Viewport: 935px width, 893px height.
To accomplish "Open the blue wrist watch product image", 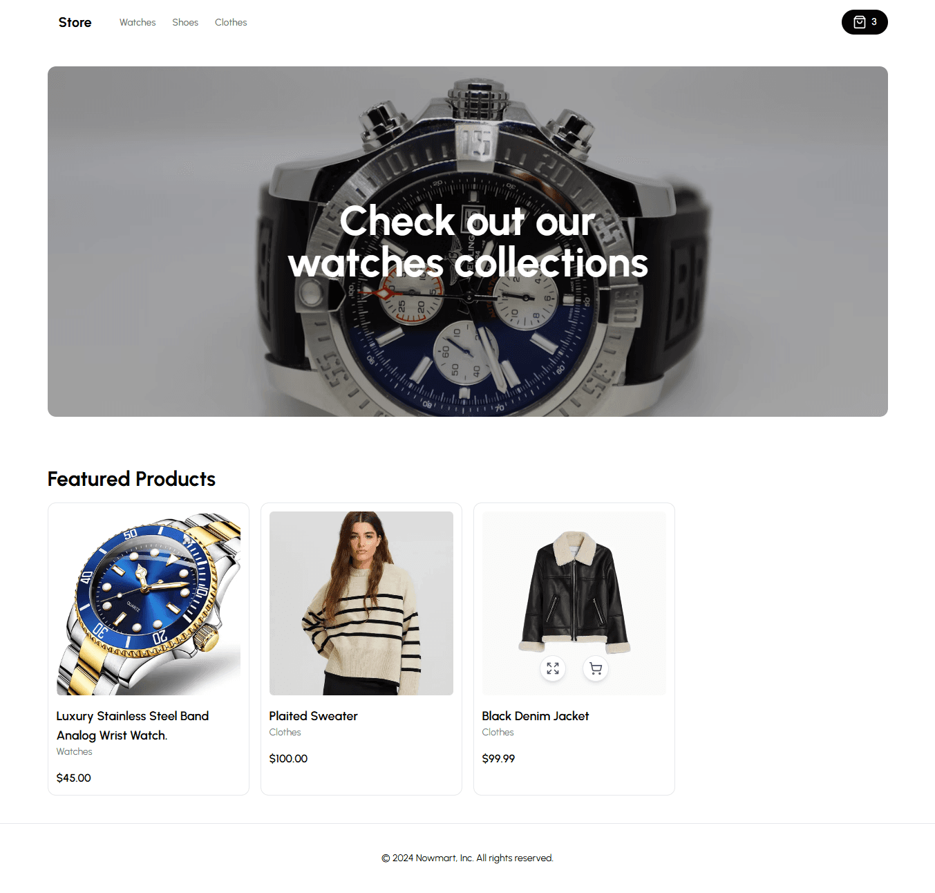I will [x=149, y=603].
